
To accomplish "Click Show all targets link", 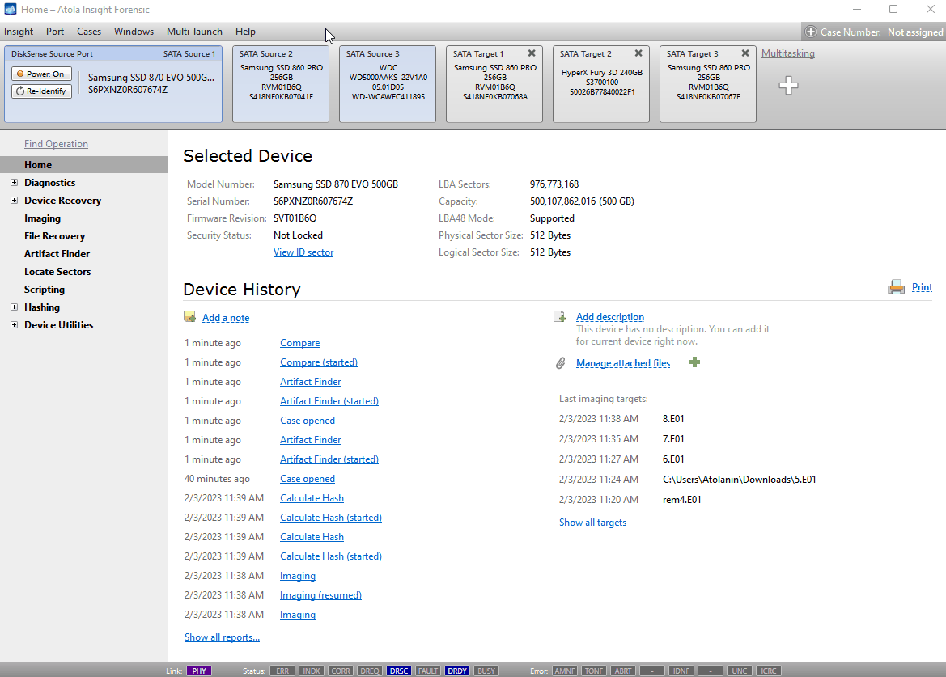I will pyautogui.click(x=592, y=522).
